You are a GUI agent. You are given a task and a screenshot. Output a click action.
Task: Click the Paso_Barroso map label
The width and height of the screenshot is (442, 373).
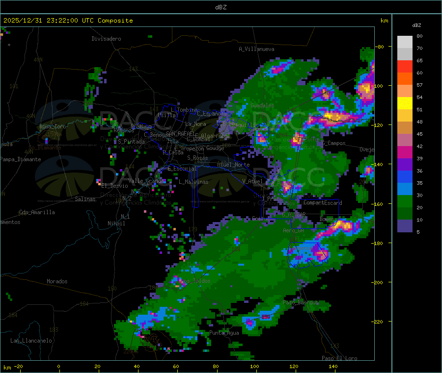pyautogui.click(x=301, y=302)
